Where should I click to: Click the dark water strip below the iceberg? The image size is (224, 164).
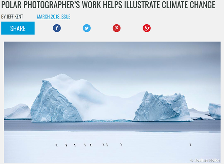coord(112,126)
